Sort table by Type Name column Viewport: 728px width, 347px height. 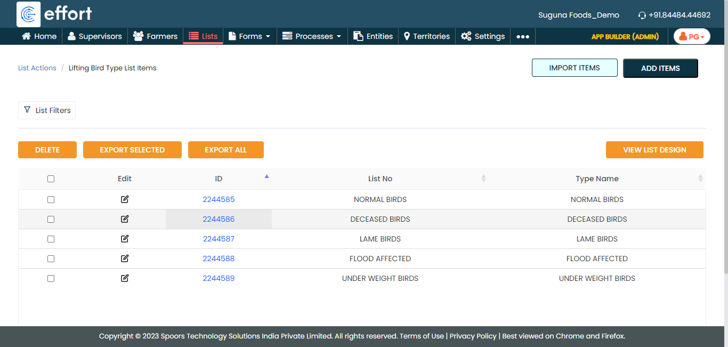click(x=597, y=179)
